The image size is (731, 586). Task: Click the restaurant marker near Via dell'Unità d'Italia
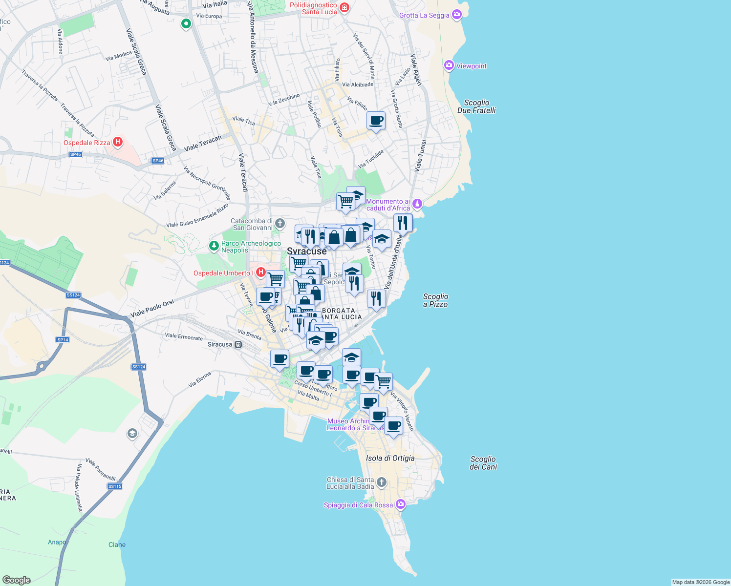click(x=403, y=222)
